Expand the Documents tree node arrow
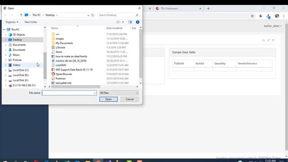The image size is (288, 162). 5,45
